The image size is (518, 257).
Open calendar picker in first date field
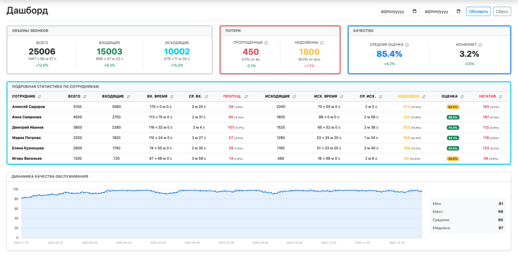coord(415,11)
